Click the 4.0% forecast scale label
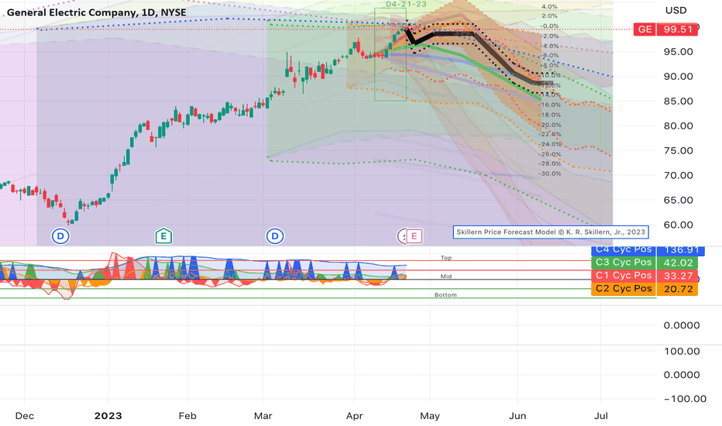The image size is (722, 426). (549, 6)
